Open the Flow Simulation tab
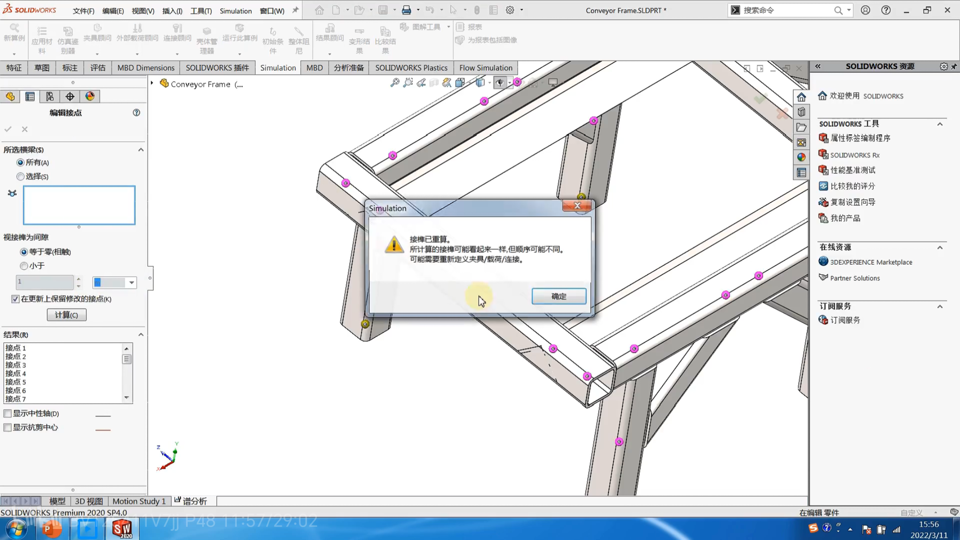Viewport: 960px width, 540px height. click(x=486, y=68)
